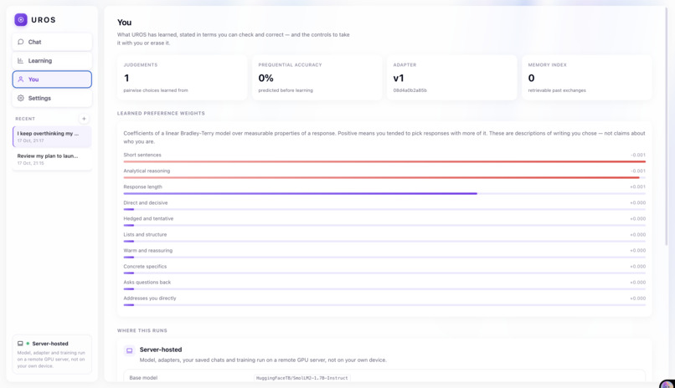Click the main page vertical scrollbar
The height and width of the screenshot is (388, 675).
[667, 125]
